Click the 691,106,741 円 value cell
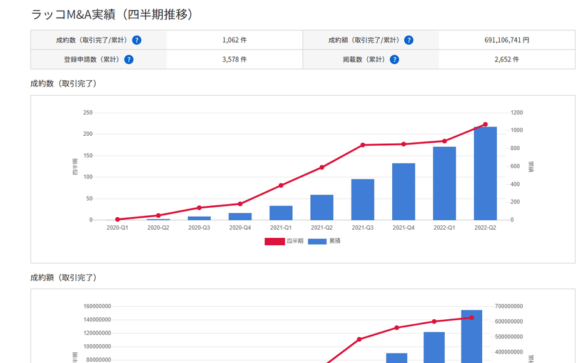 [507, 40]
